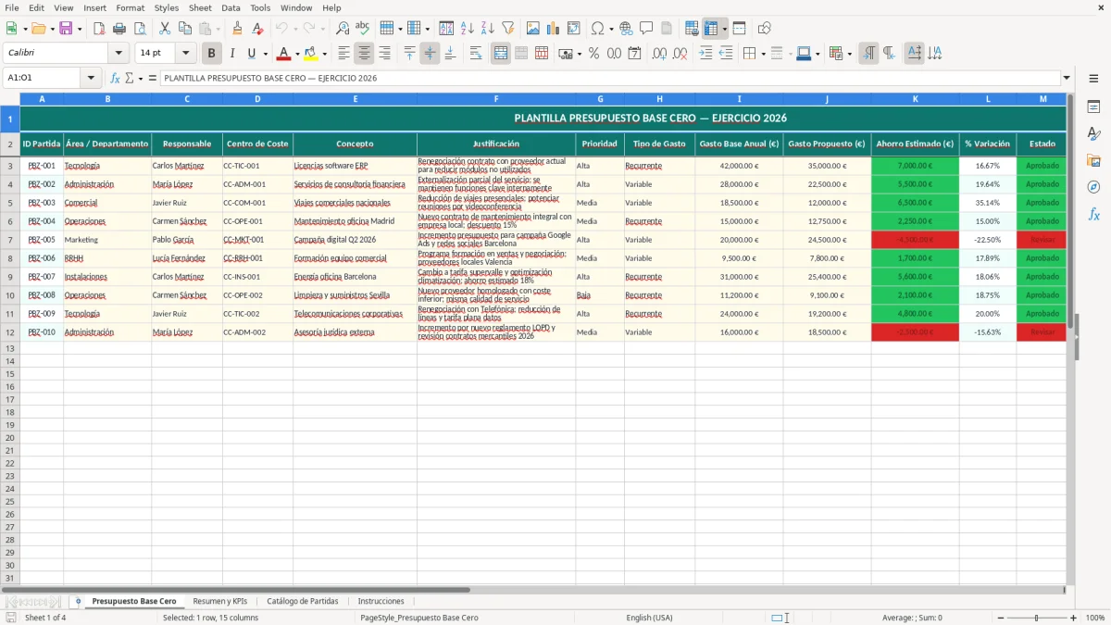Insert a hyperlink

pyautogui.click(x=626, y=29)
